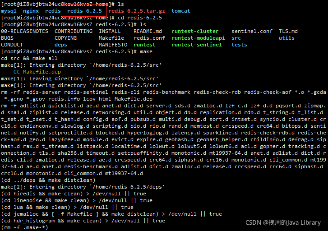Click the deps directory name
Viewport: 328px width, 231px height.
(61, 45)
